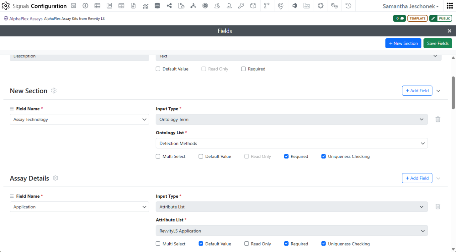
Task: Toggle Default Value under Description field
Action: (x=158, y=69)
